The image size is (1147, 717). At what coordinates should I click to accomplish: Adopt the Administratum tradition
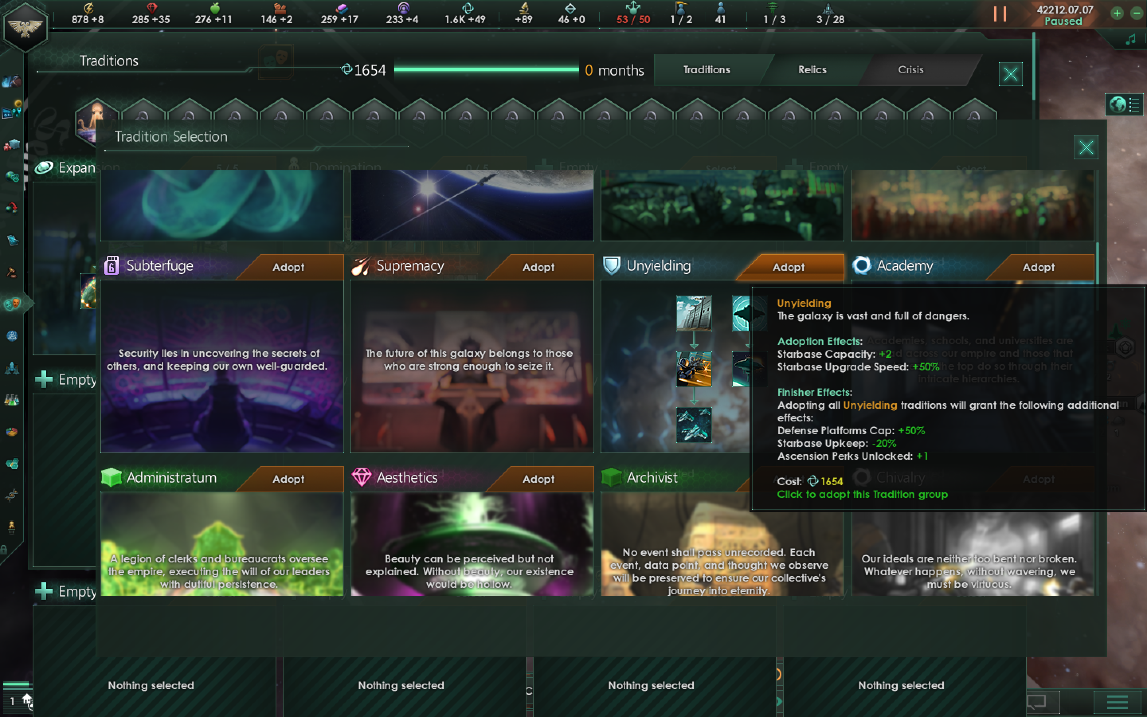[x=288, y=479]
